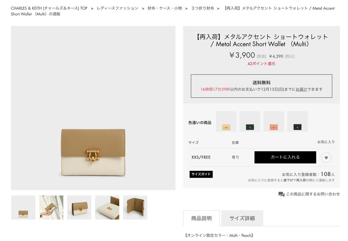Click the お届け delivery link
348x241 pixels.
pos(302,89)
